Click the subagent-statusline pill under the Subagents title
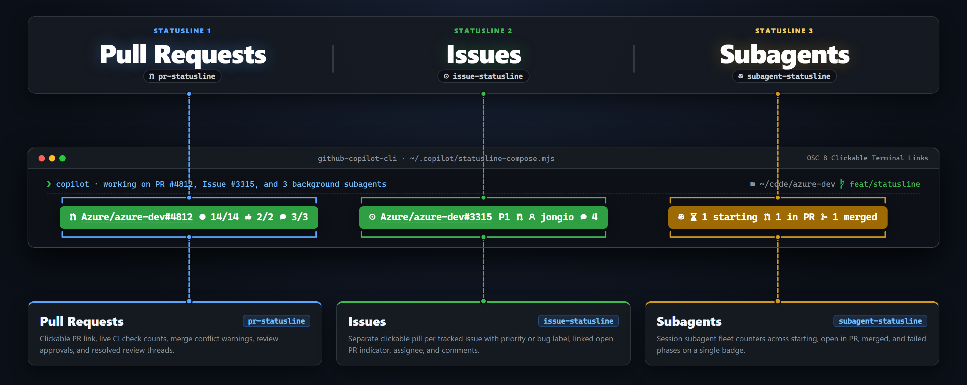Image resolution: width=967 pixels, height=385 pixels. pos(784,76)
